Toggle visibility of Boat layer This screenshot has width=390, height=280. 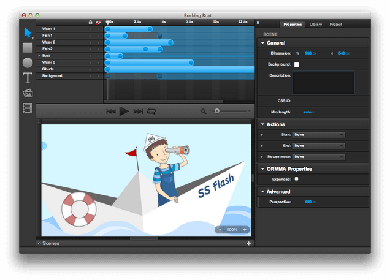[98, 56]
